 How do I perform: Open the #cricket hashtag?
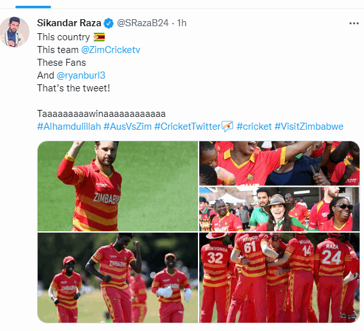(x=254, y=127)
